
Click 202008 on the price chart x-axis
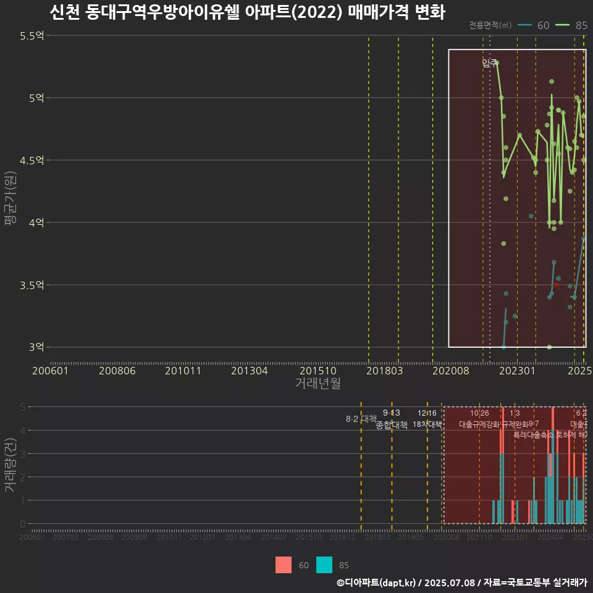[x=451, y=371]
